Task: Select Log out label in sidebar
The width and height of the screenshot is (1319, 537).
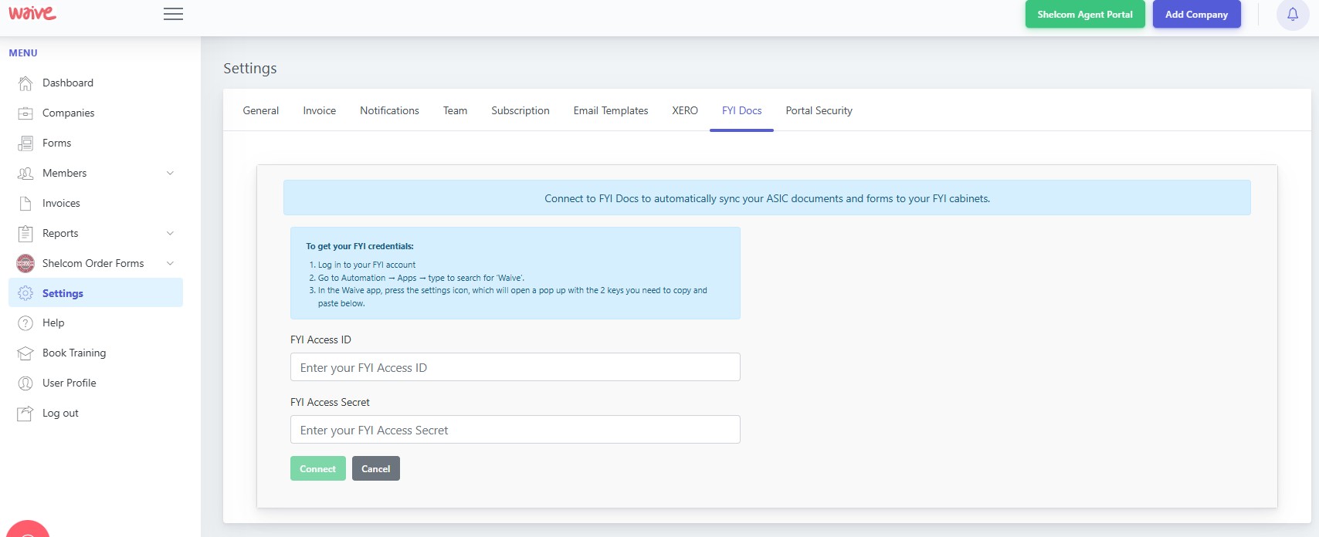Action: tap(60, 413)
